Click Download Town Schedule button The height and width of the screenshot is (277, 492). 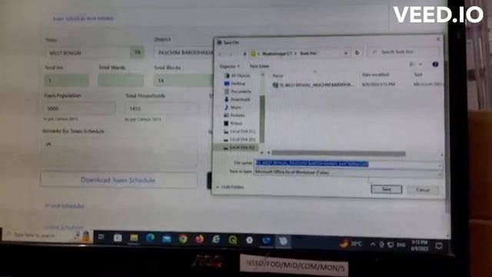[118, 180]
